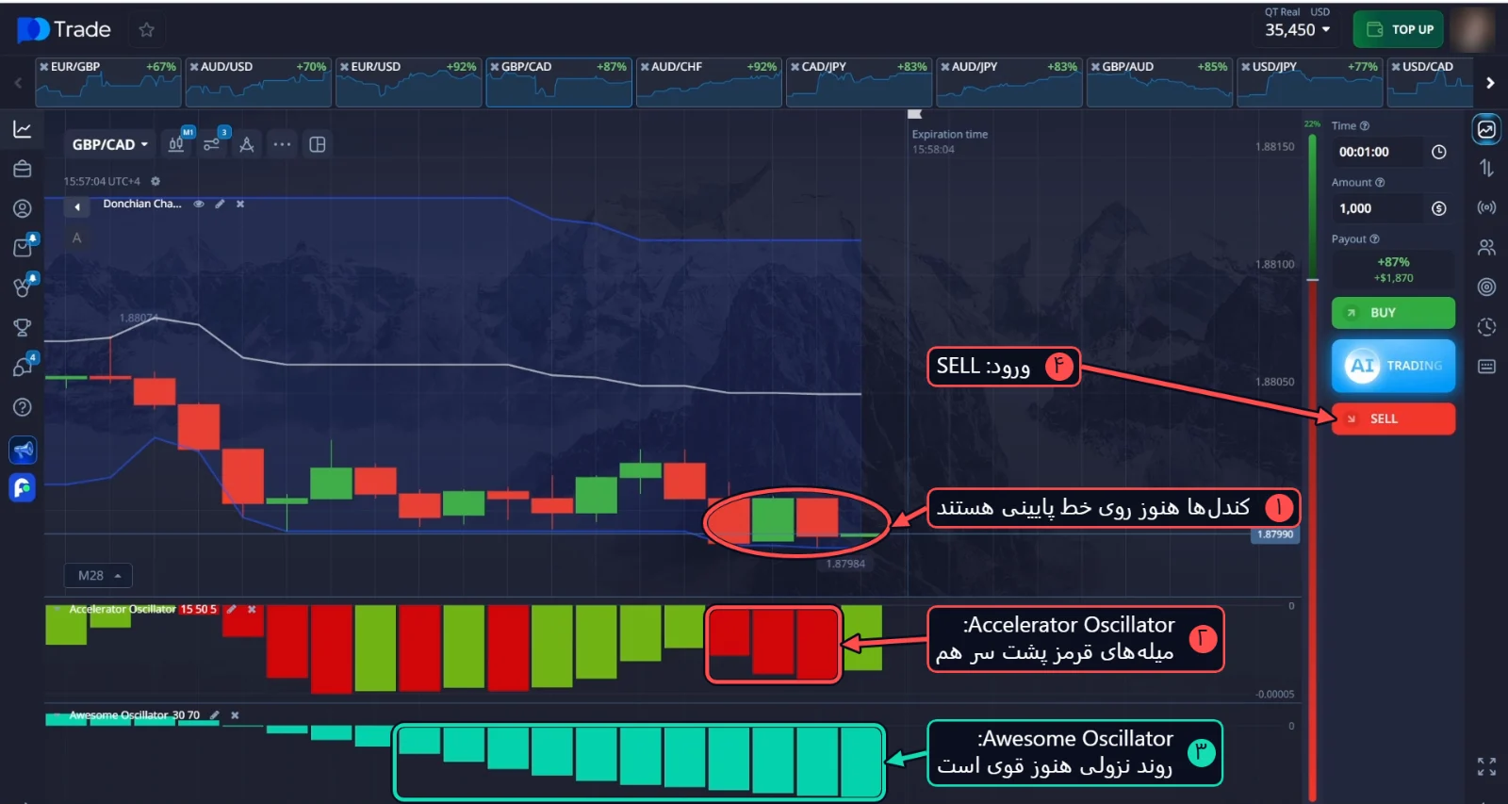The height and width of the screenshot is (804, 1508).
Task: Open the trading chart sidebar icon
Action: click(23, 129)
